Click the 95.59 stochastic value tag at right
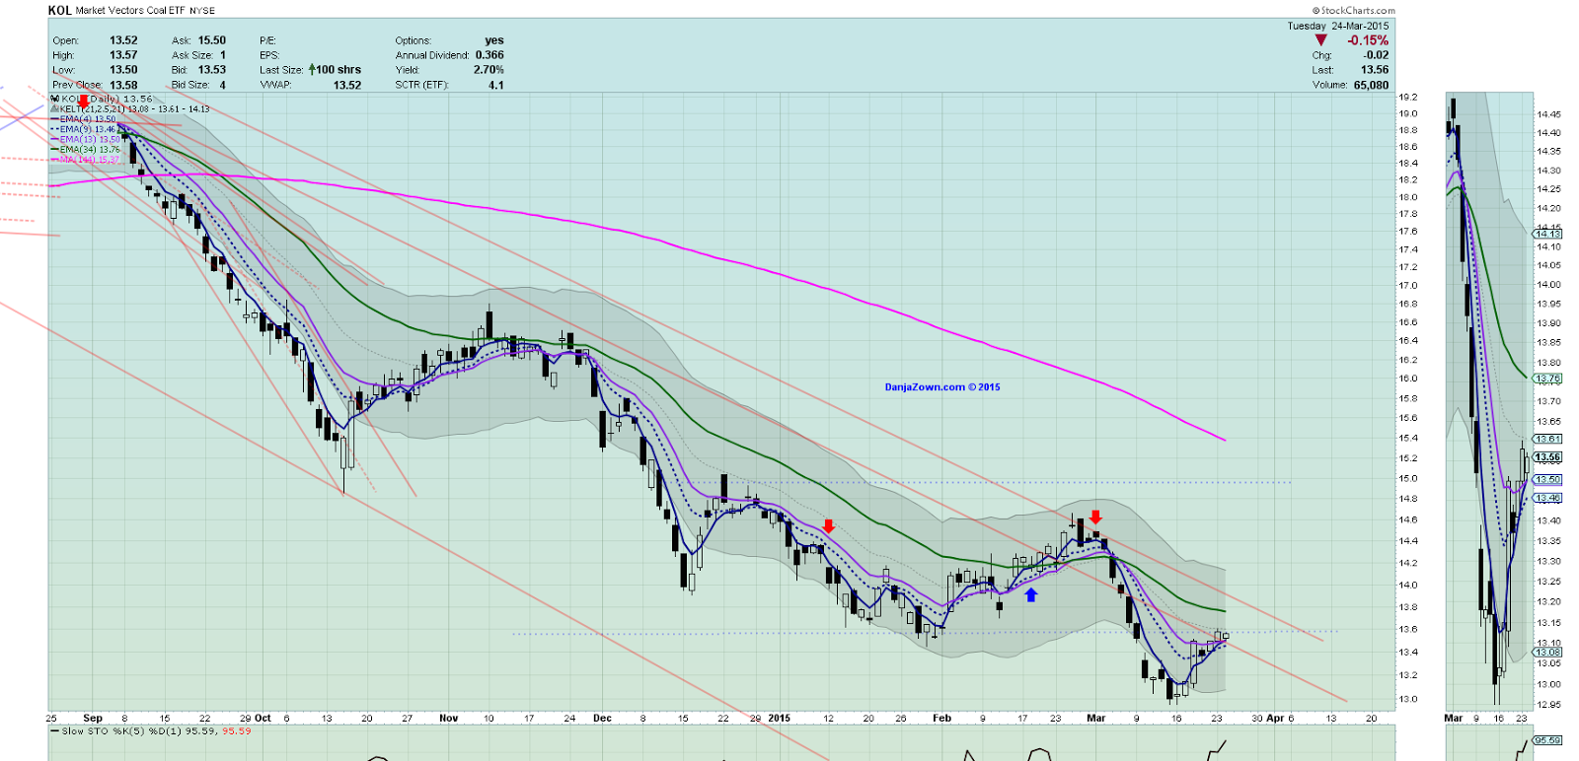1579x761 pixels. [x=1547, y=739]
